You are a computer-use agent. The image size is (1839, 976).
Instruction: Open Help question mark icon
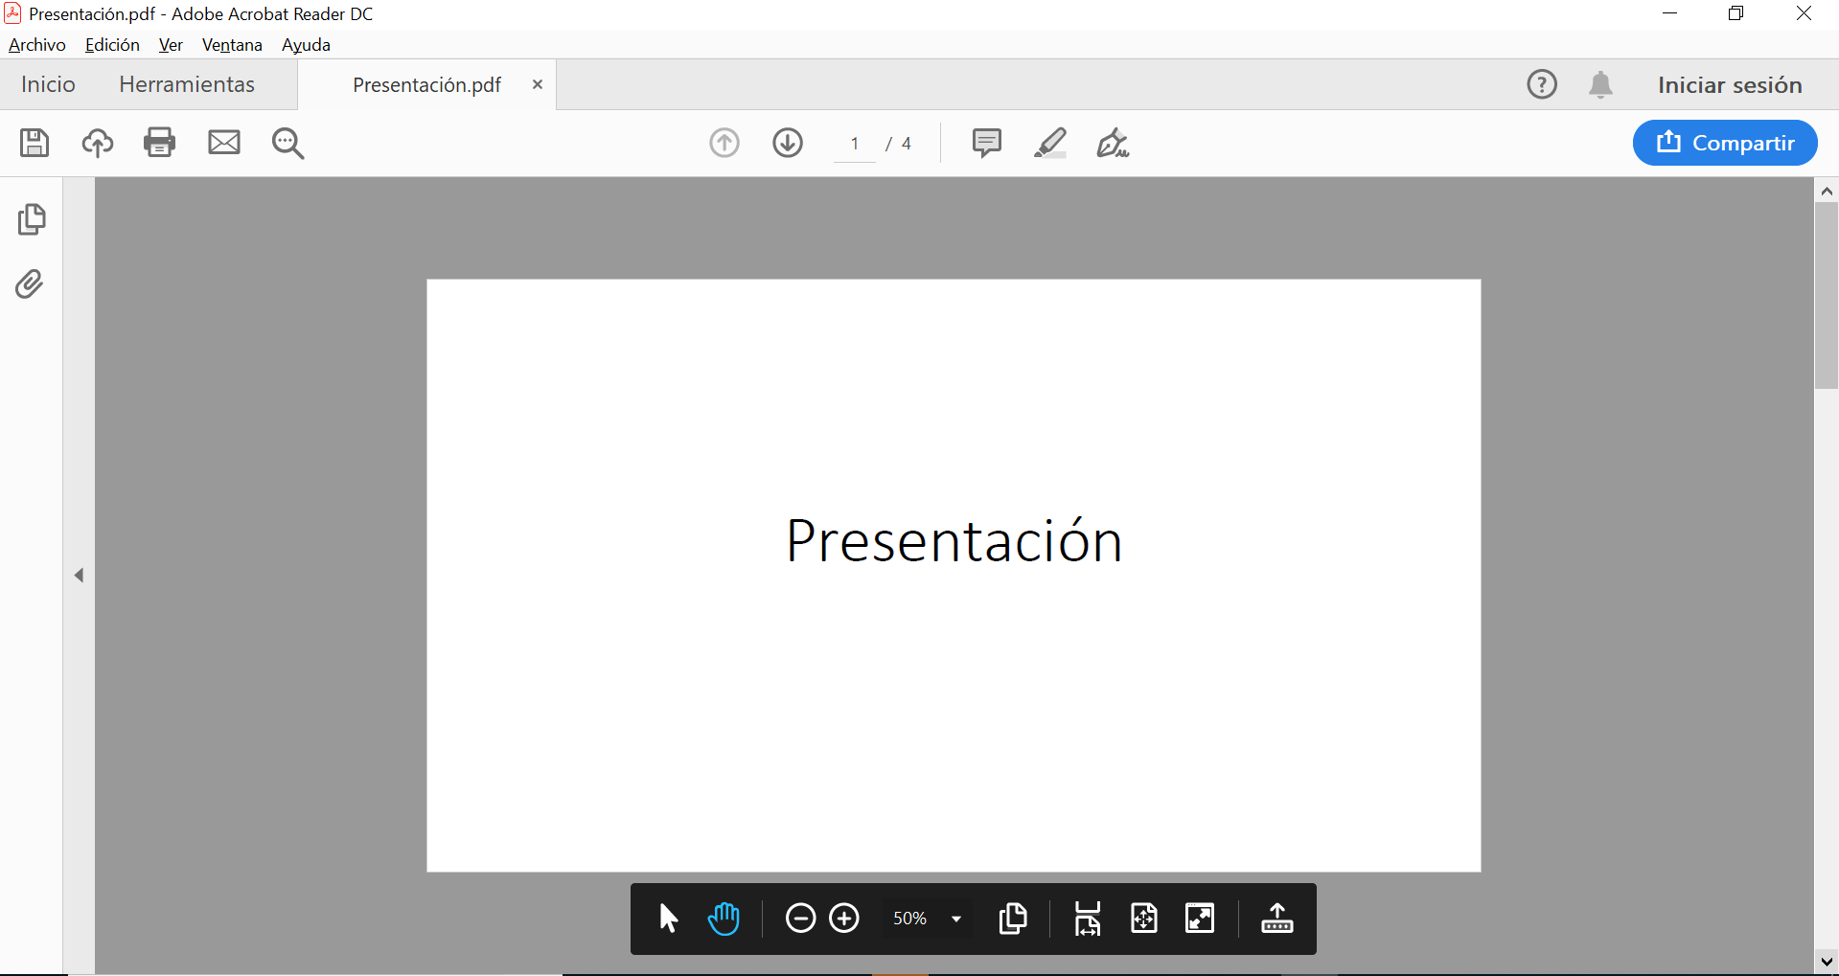point(1542,84)
